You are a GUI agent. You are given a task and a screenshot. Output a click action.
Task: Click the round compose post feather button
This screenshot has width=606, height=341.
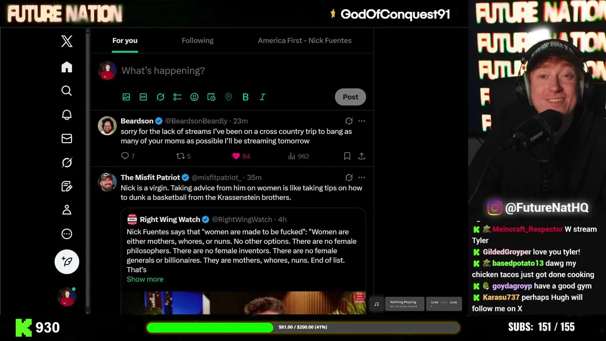click(x=67, y=261)
